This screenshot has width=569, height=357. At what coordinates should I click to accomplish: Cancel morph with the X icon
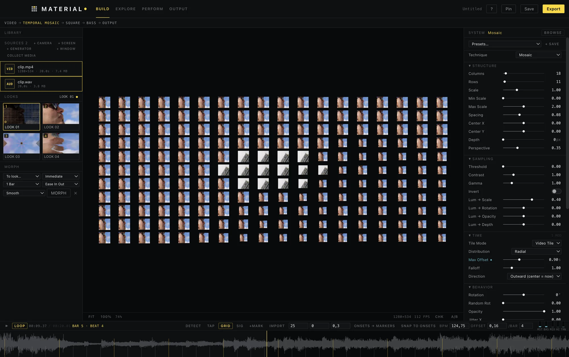coord(75,193)
